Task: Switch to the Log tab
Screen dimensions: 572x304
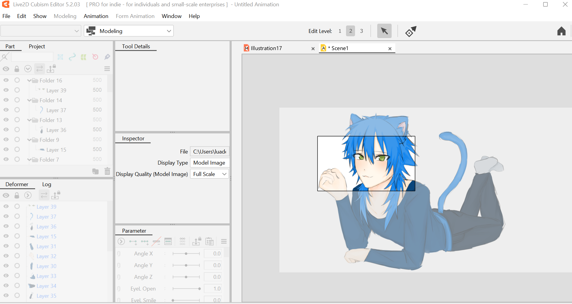Action: point(47,184)
